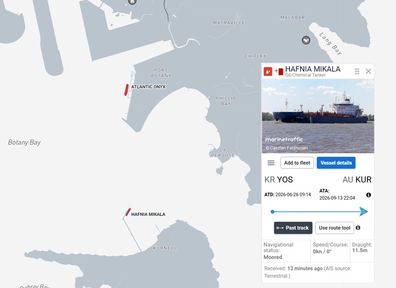Click the Malta flag icon
This screenshot has width=396, height=288.
279,71
